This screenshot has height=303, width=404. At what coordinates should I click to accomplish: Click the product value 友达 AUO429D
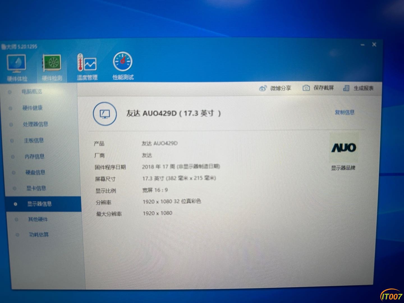point(159,143)
